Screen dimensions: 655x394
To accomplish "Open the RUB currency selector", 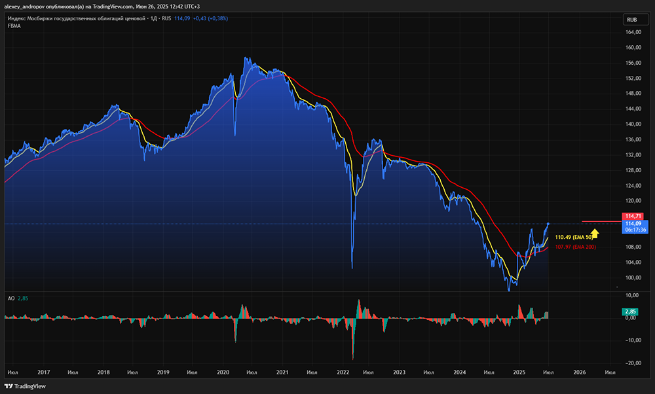I will pyautogui.click(x=635, y=20).
